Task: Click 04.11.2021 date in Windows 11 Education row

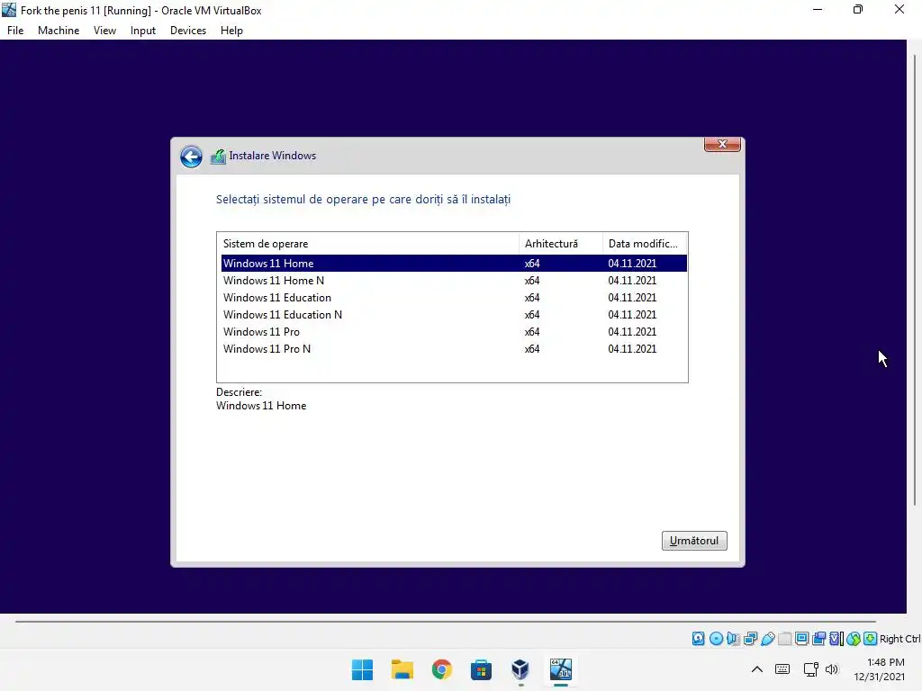Action: 632,297
